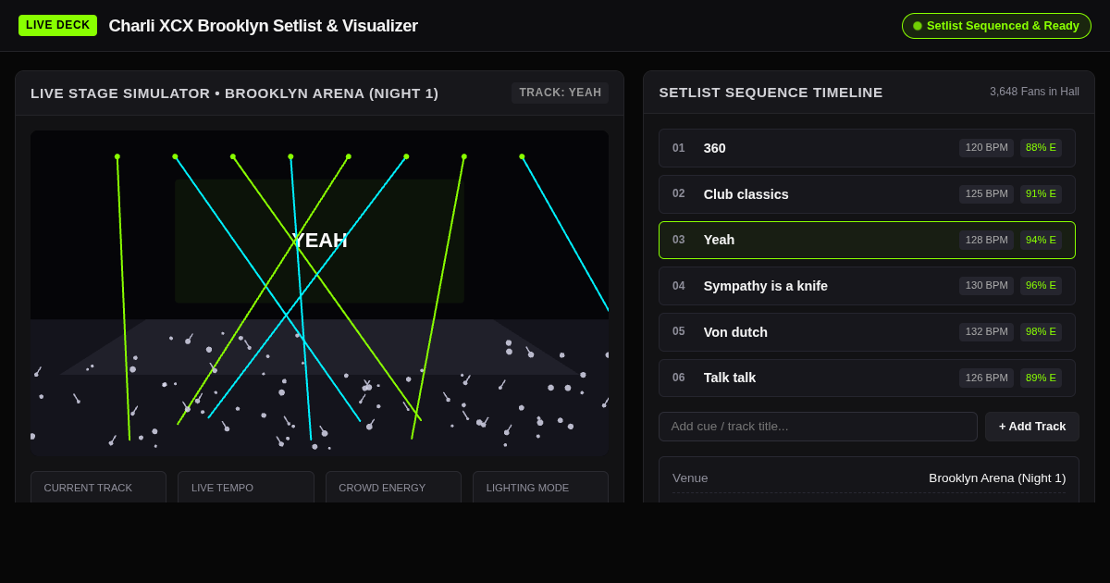Click the Setlist Sequenced & Ready status pill

click(x=996, y=26)
